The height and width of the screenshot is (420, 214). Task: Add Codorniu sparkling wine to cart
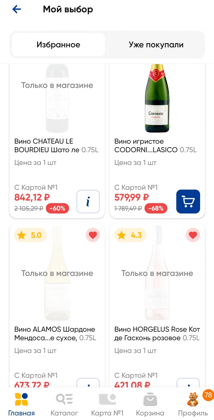[188, 201]
